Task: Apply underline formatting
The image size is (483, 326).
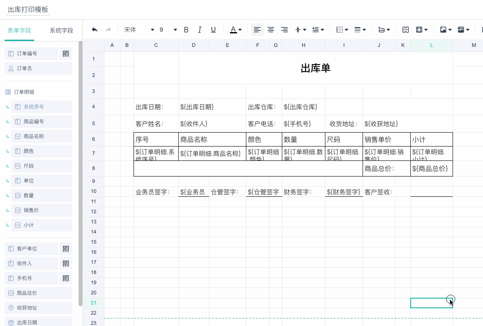Action: 213,30
